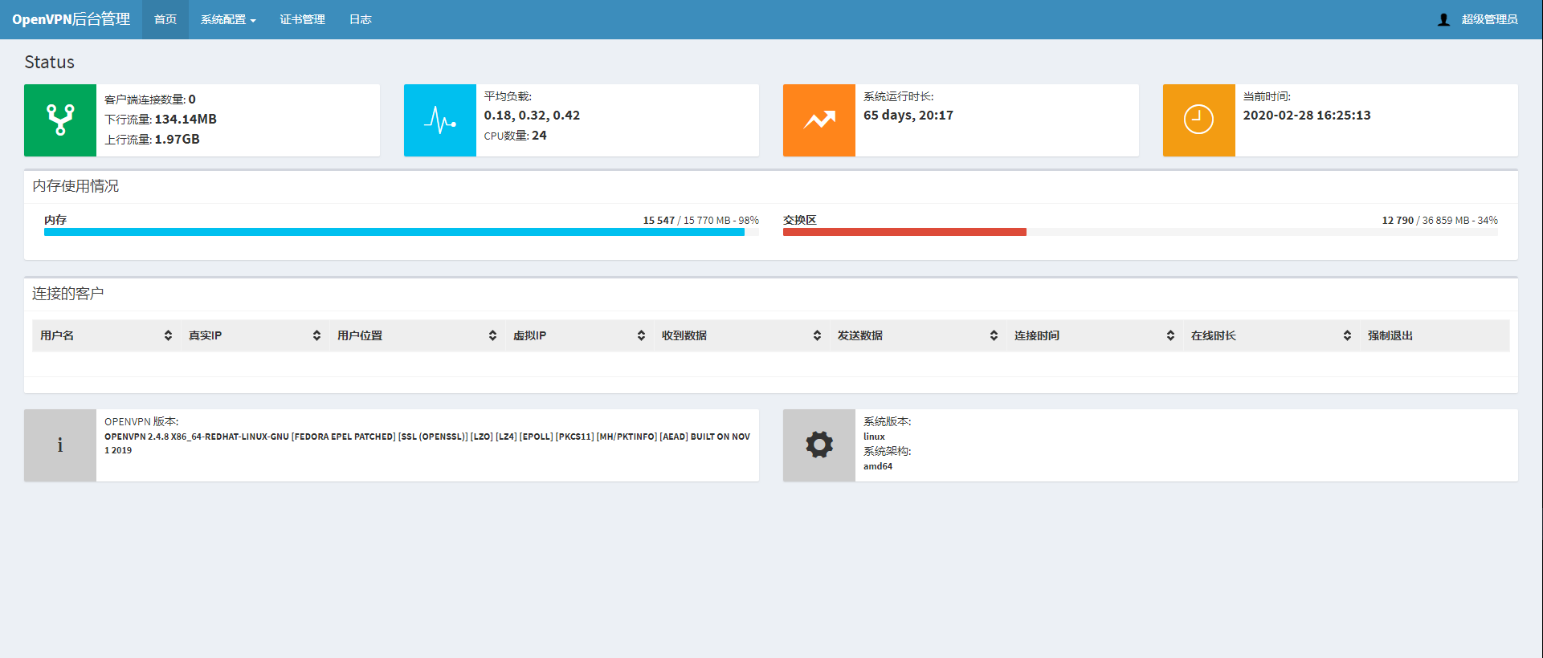Sort table by 用户名 column arrows
The width and height of the screenshot is (1543, 658).
(x=168, y=335)
